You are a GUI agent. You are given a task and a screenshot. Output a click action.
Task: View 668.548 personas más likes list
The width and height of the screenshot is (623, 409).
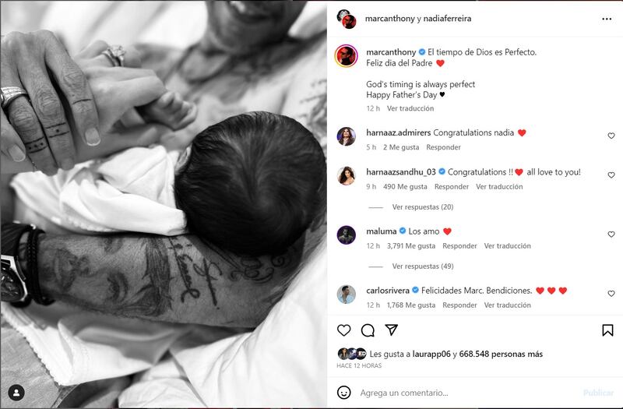(501, 354)
